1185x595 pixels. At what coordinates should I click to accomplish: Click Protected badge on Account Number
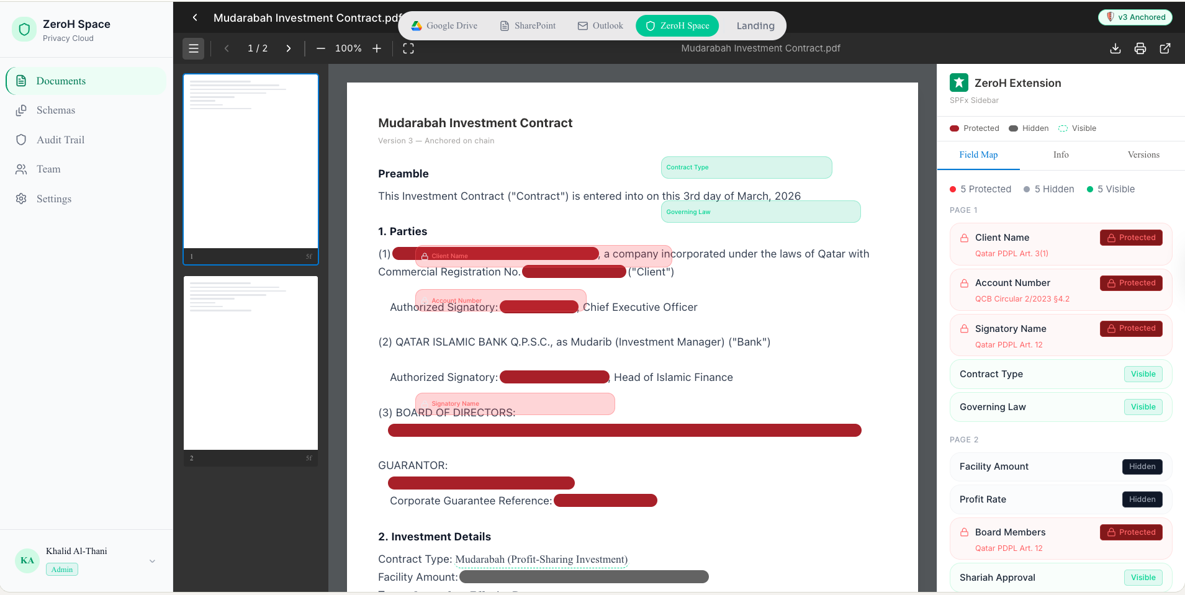1131,283
